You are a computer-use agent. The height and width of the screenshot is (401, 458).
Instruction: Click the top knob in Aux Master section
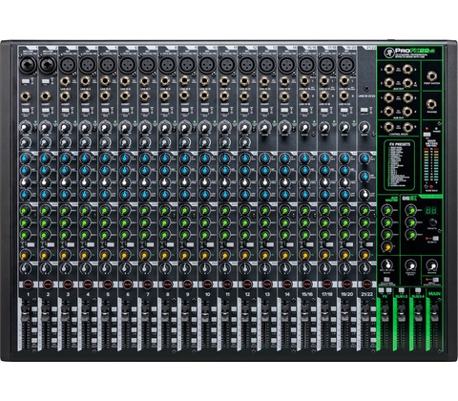pyautogui.click(x=386, y=210)
